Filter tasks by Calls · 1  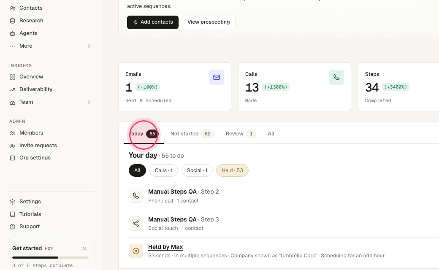point(164,170)
